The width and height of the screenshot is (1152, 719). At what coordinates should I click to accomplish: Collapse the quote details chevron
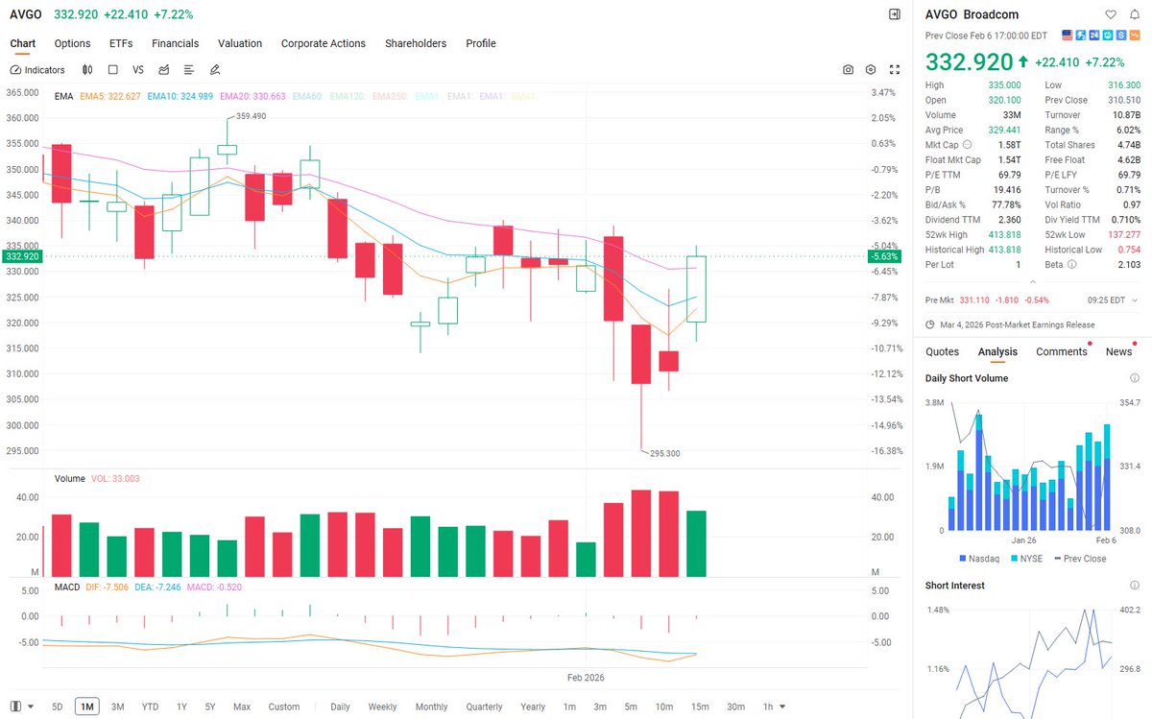pos(1032,282)
